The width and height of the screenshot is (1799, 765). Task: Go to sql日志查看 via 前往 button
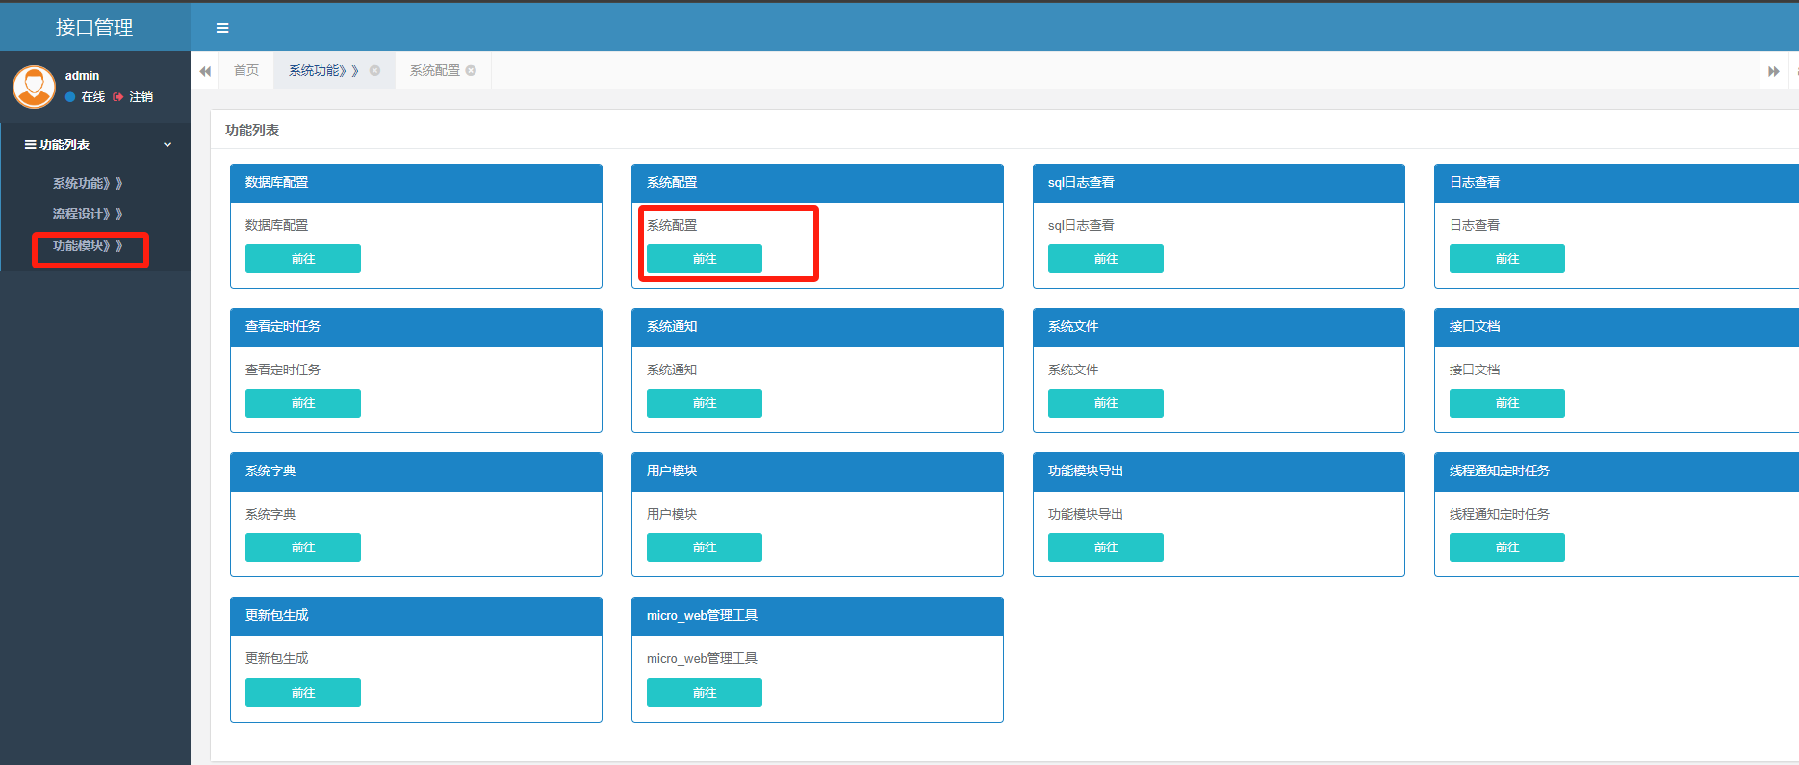[x=1106, y=259]
